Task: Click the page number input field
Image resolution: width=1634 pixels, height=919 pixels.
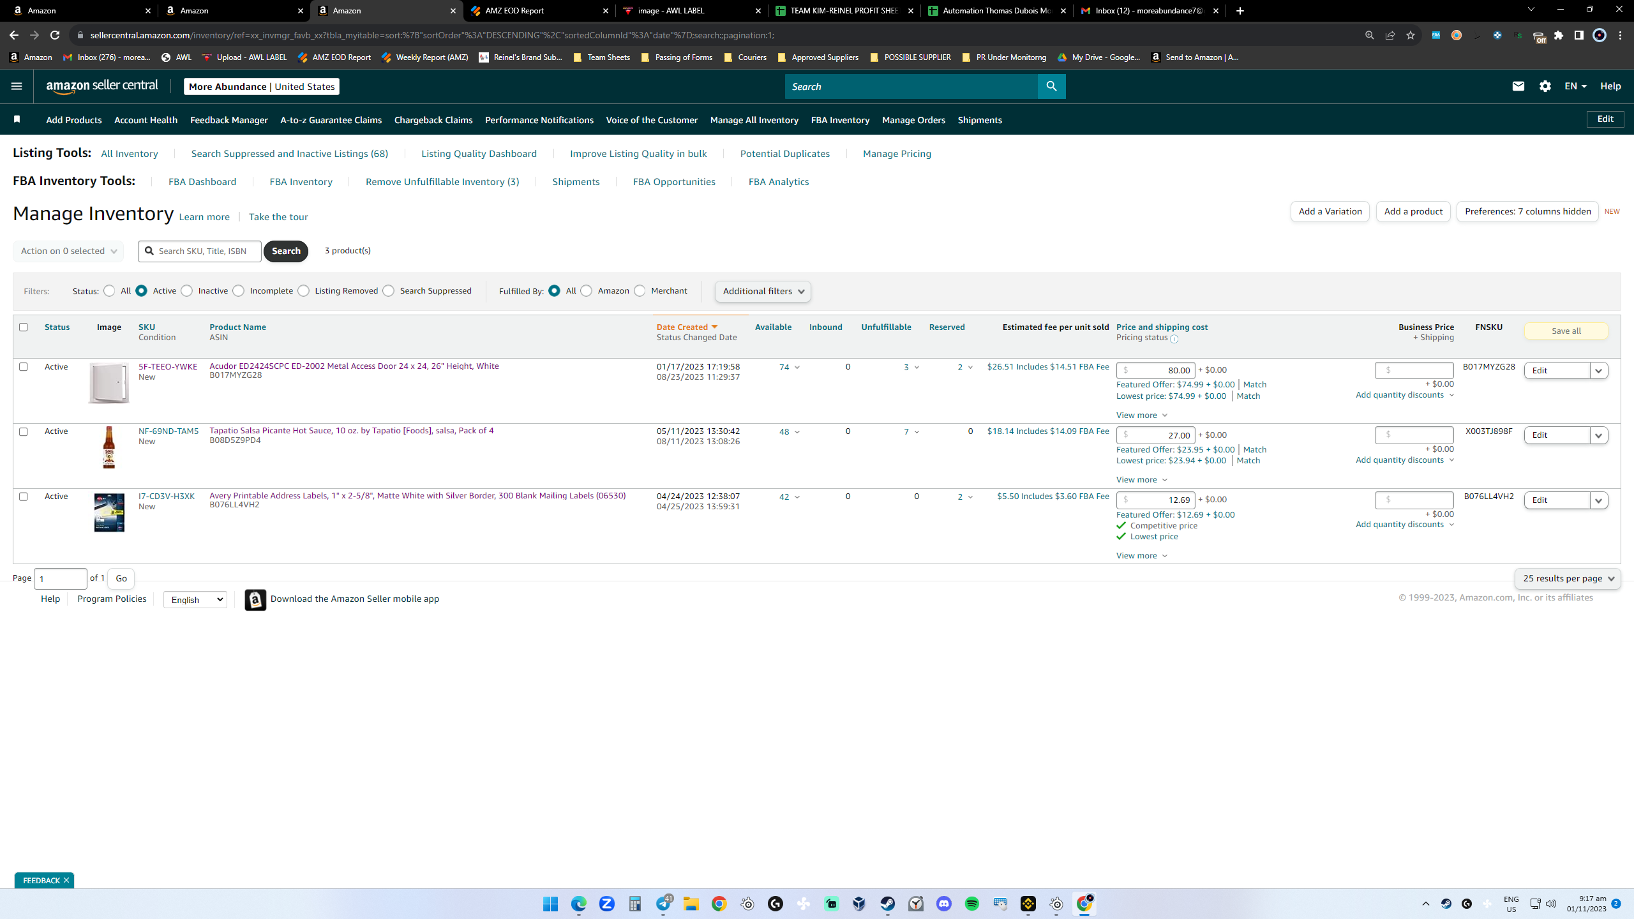Action: coord(61,579)
